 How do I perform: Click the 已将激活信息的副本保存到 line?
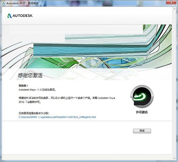(x=34, y=113)
